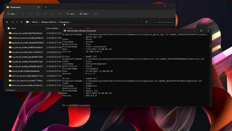
Task: Click the Copy icon in Explorer toolbar
Action: pos(30,14)
